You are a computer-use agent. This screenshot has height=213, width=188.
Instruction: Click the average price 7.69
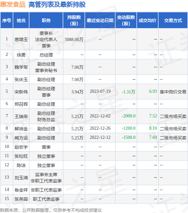[153, 137]
